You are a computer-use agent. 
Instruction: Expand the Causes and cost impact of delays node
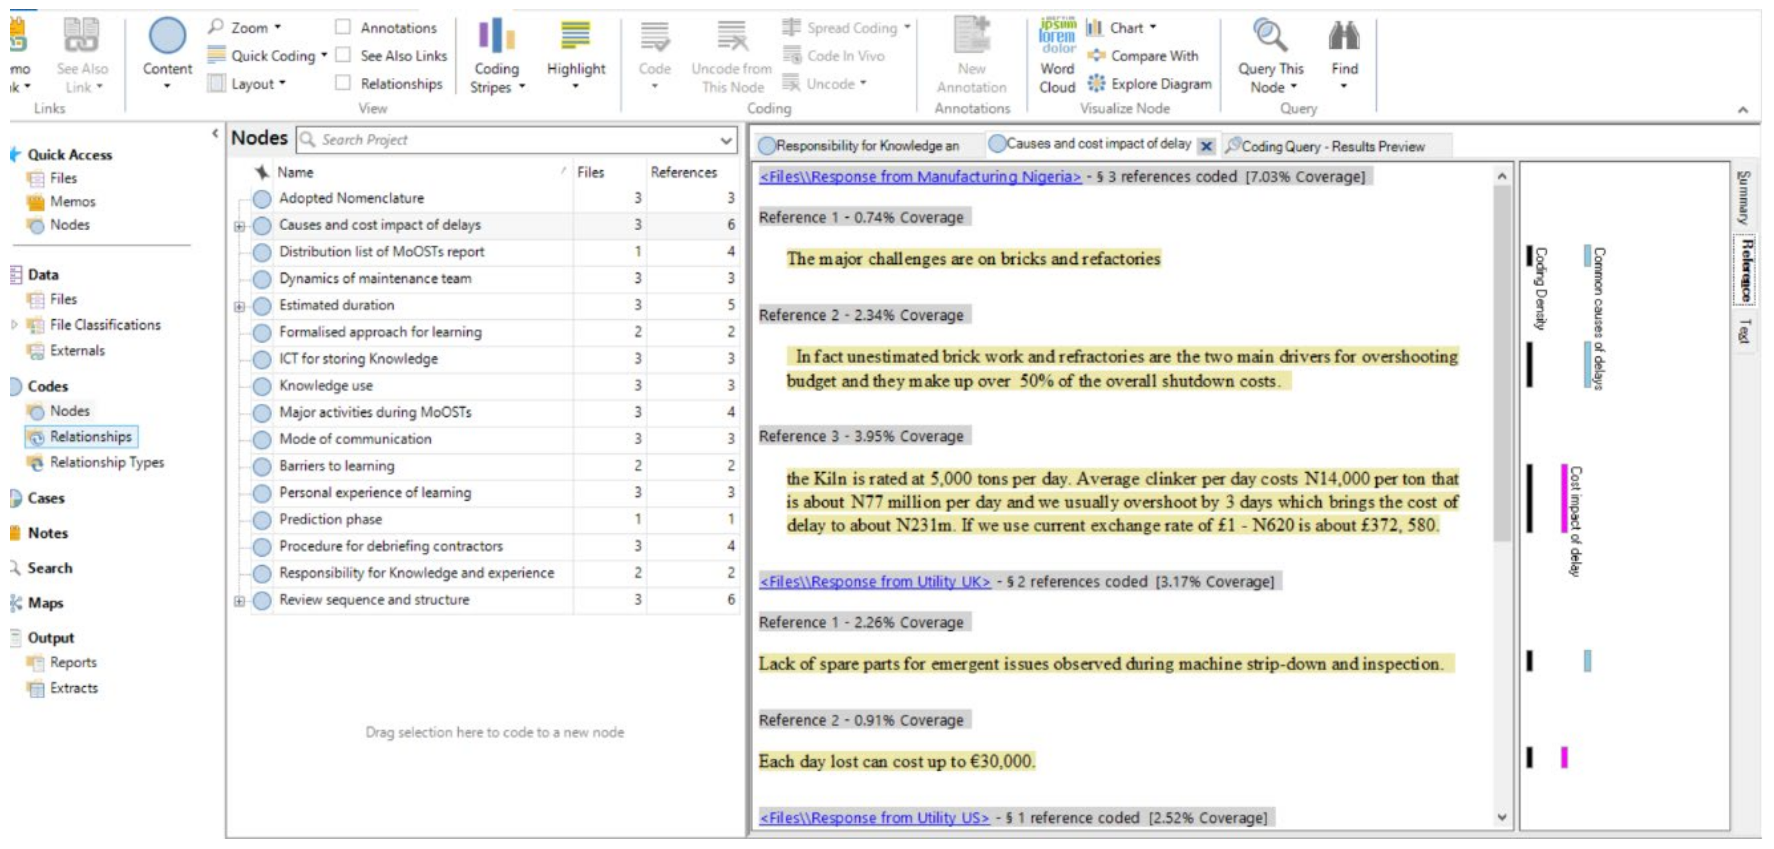click(239, 226)
